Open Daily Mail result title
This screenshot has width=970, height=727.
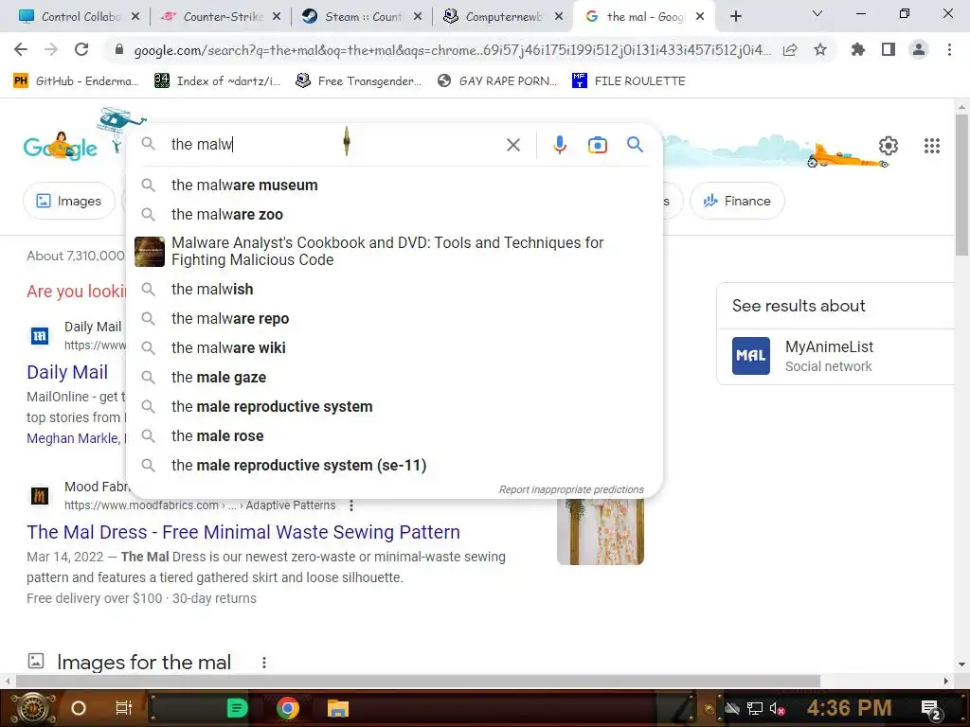click(67, 372)
